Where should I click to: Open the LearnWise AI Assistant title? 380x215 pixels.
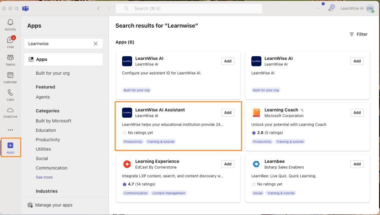pyautogui.click(x=160, y=110)
